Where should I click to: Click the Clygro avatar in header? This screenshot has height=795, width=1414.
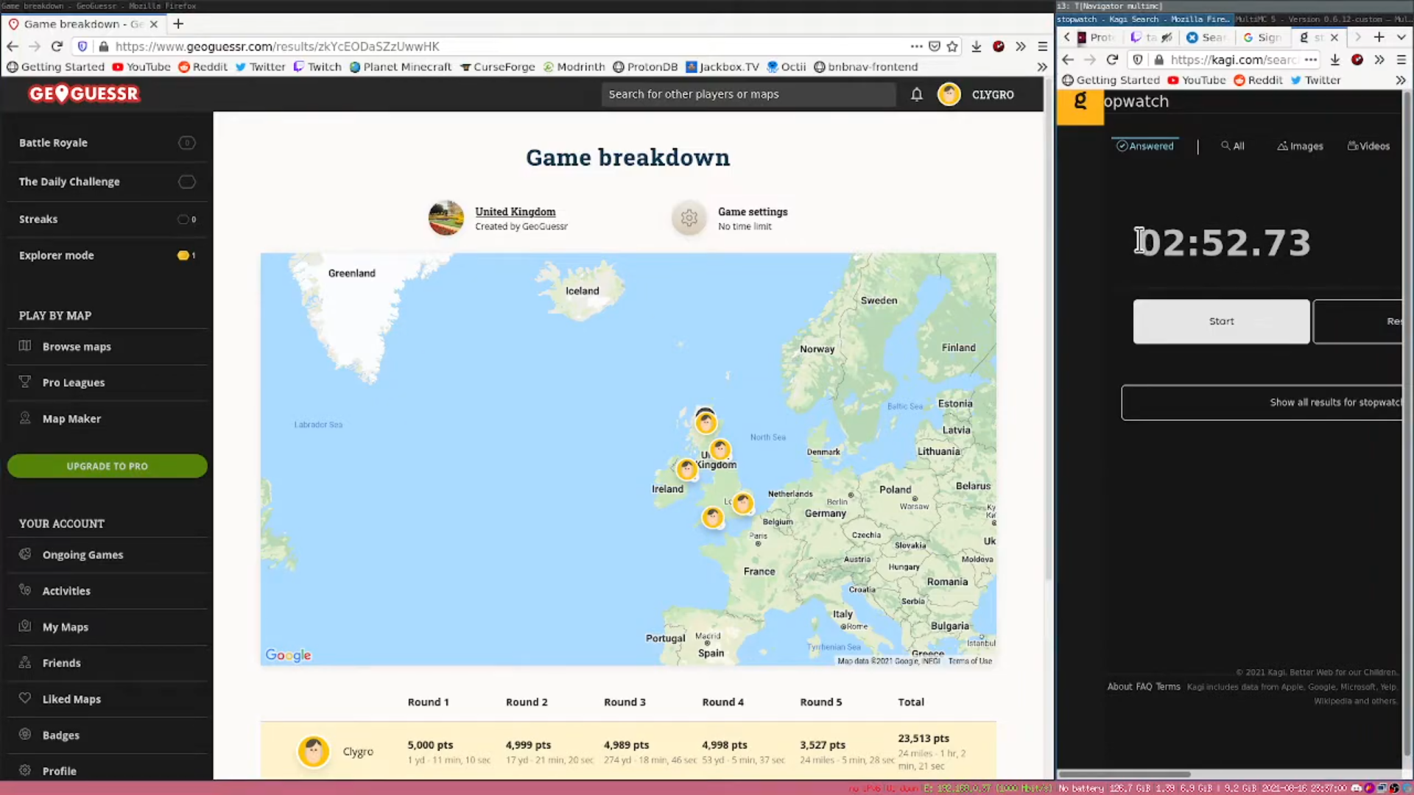tap(949, 94)
